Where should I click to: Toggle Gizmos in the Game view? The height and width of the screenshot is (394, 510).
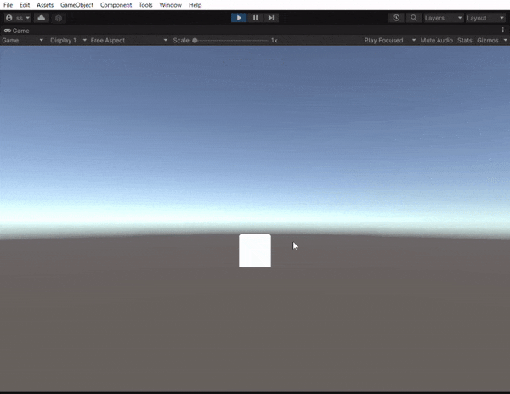pyautogui.click(x=488, y=40)
